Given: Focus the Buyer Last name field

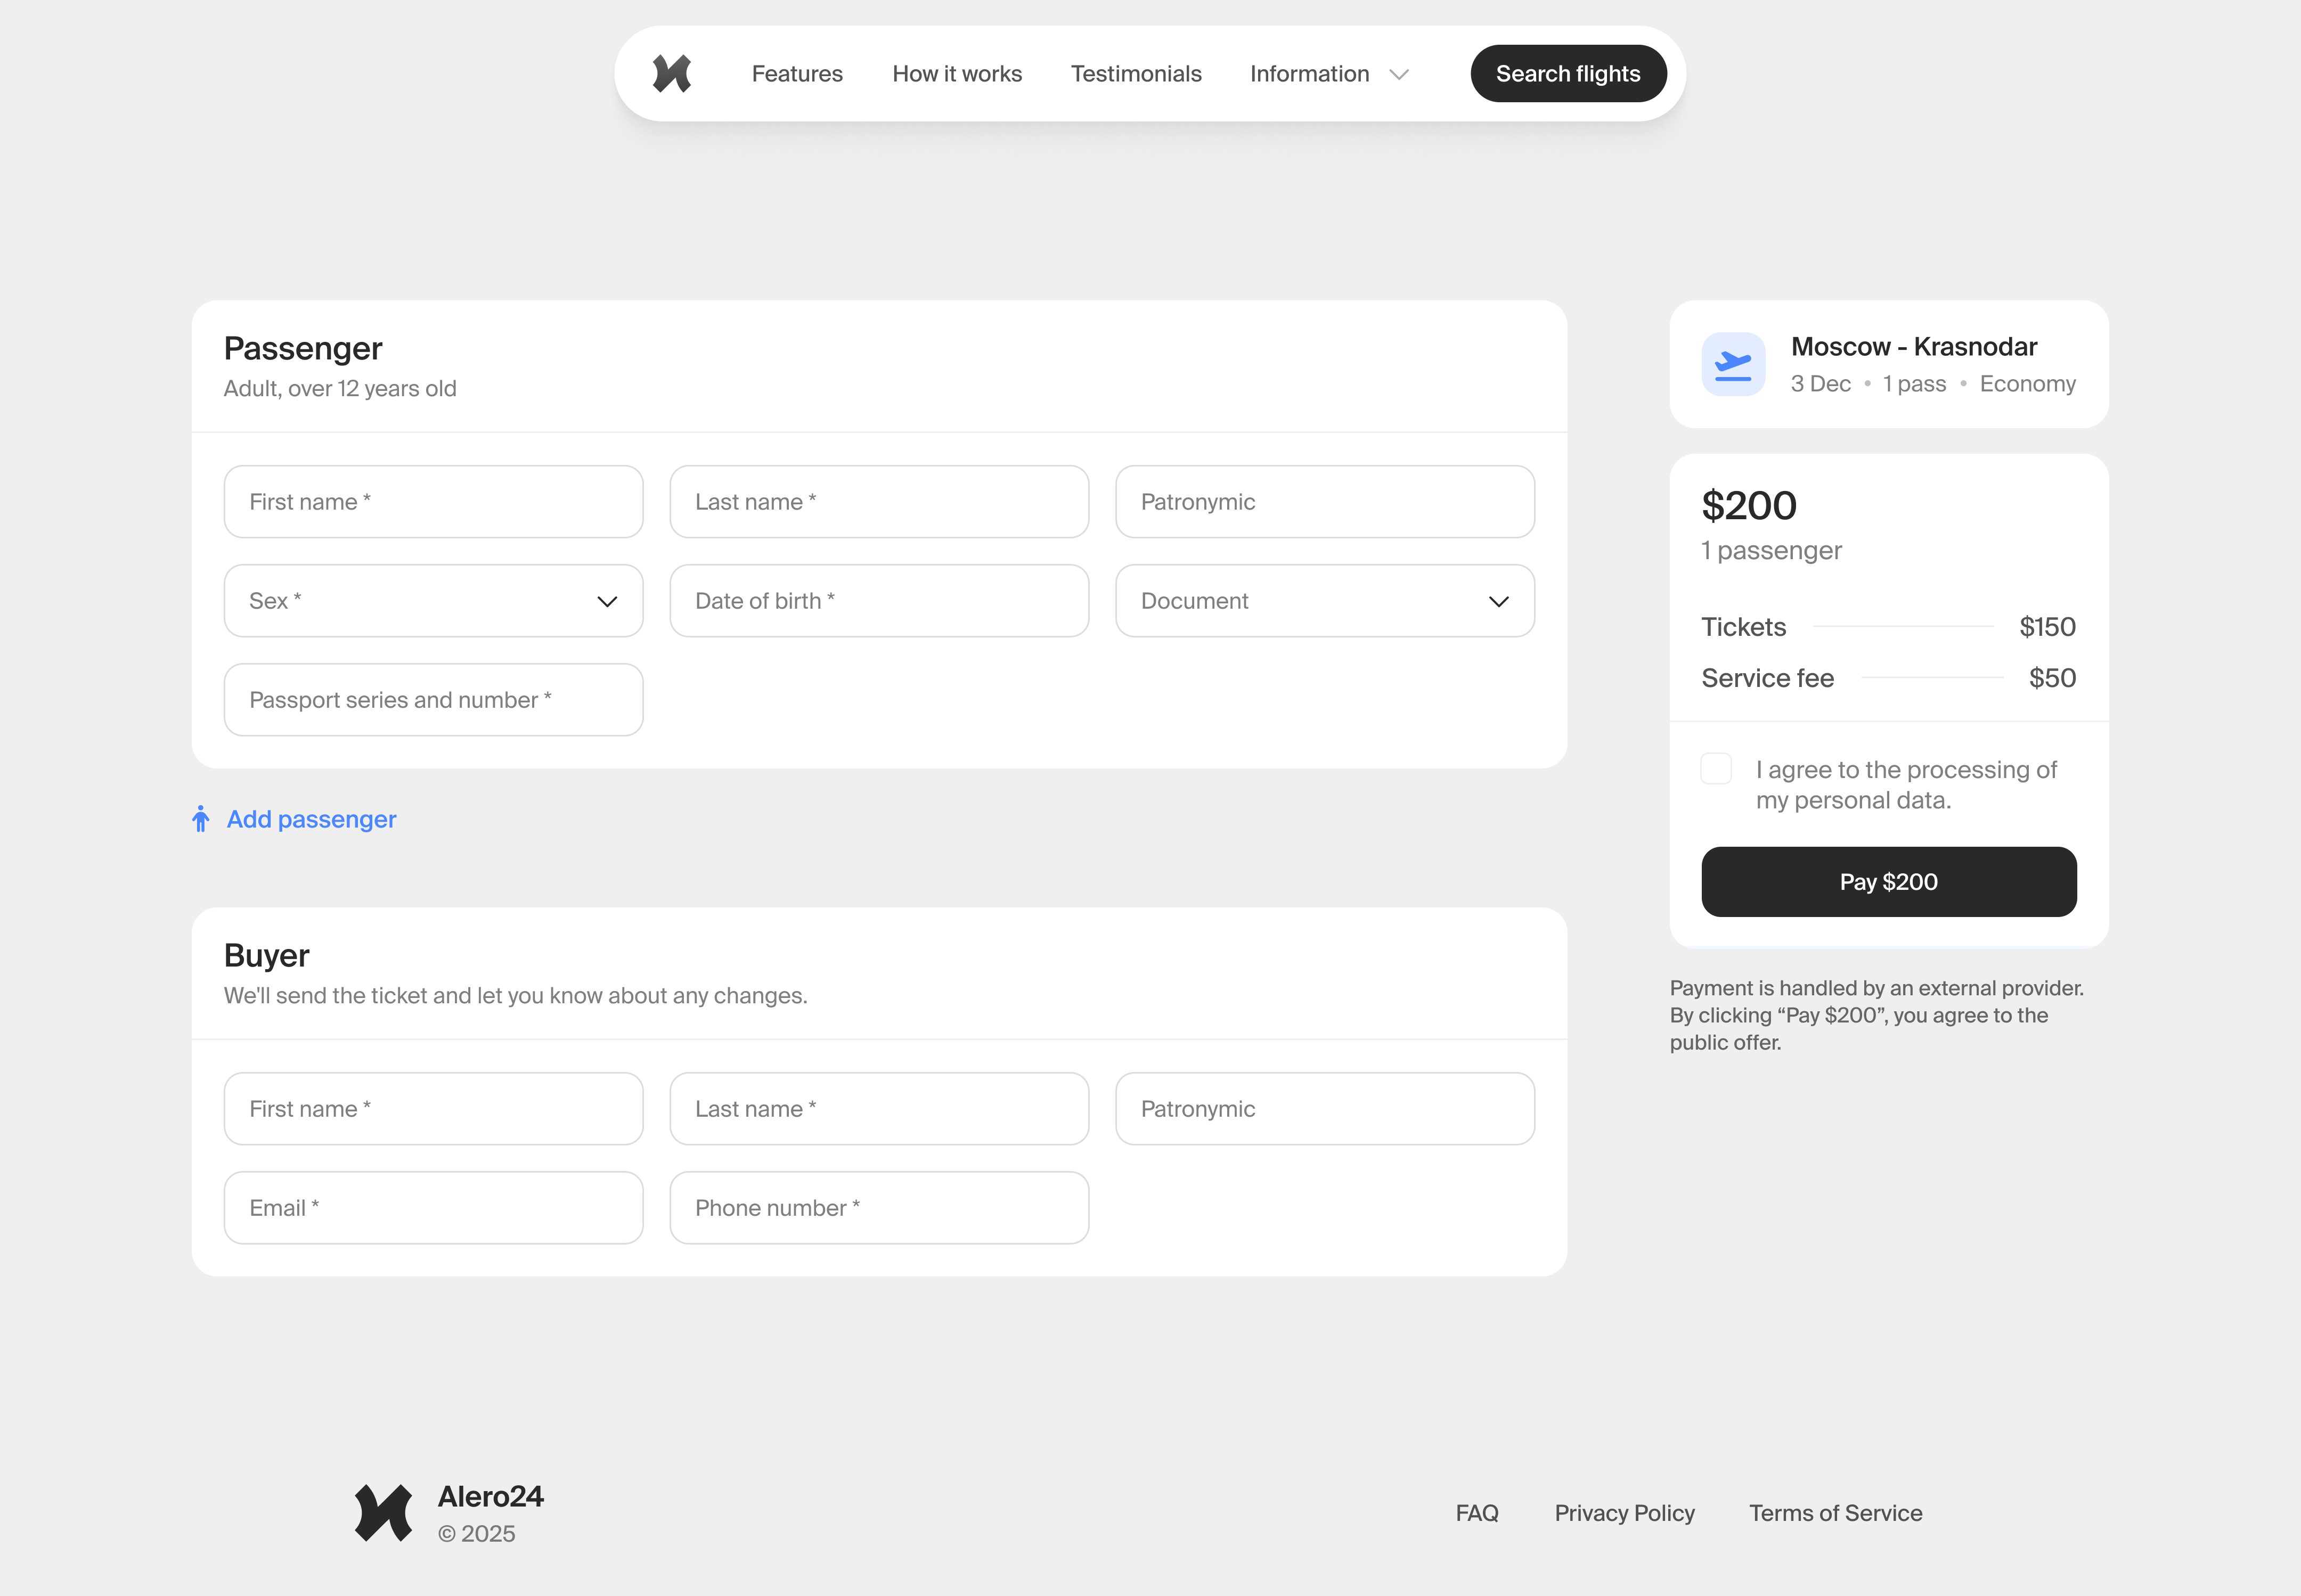Looking at the screenshot, I should point(879,1109).
